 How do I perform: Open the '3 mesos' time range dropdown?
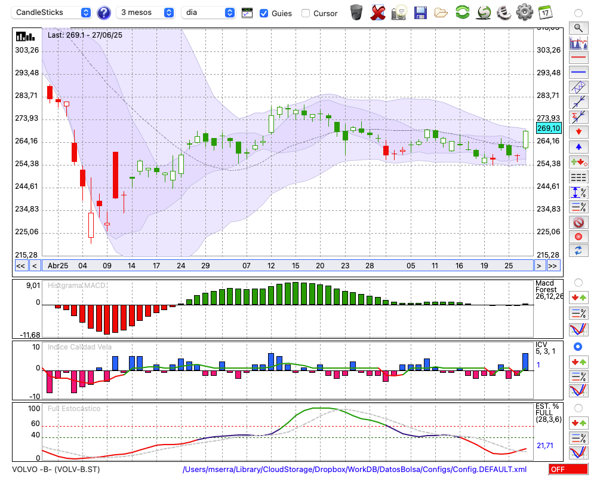pos(145,13)
